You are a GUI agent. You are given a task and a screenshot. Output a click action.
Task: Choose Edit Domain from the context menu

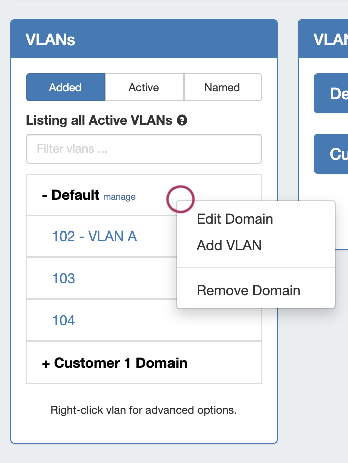[x=235, y=219]
